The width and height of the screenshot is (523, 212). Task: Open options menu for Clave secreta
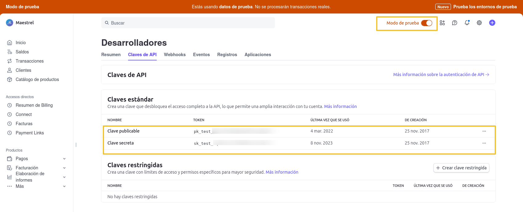484,143
